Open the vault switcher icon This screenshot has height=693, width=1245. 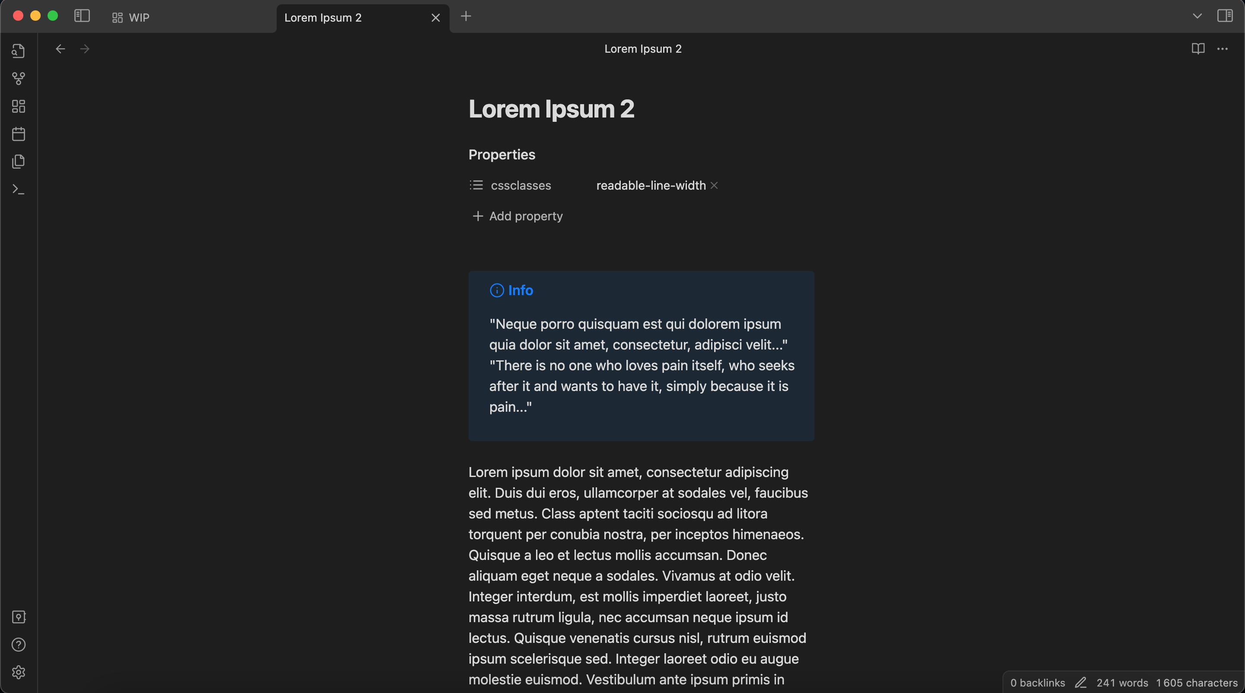pyautogui.click(x=18, y=617)
